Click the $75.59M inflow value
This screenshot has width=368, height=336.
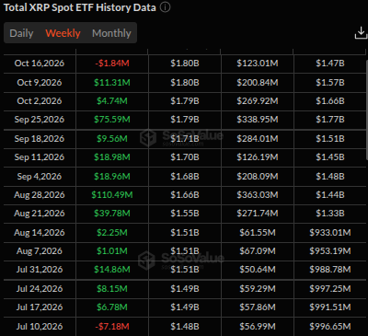tap(112, 120)
